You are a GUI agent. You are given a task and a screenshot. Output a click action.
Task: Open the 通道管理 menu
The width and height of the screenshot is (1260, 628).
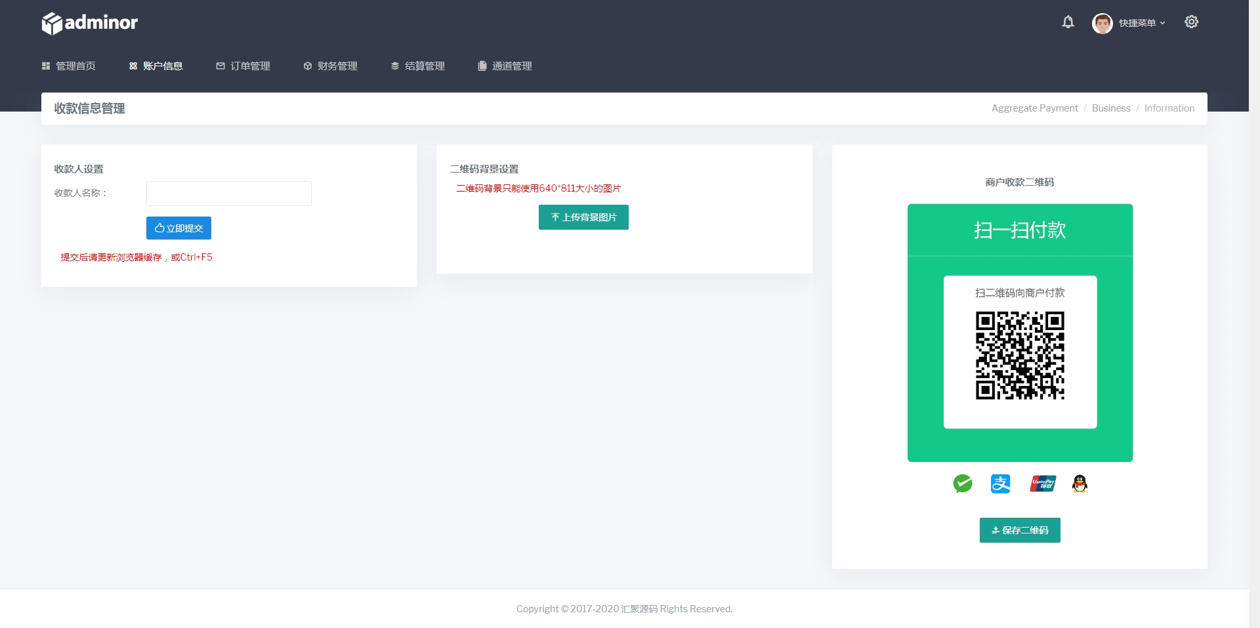505,66
